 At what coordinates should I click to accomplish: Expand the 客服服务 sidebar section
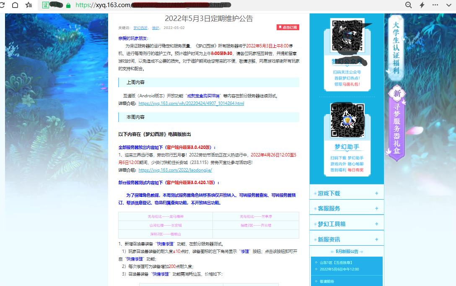click(x=347, y=208)
